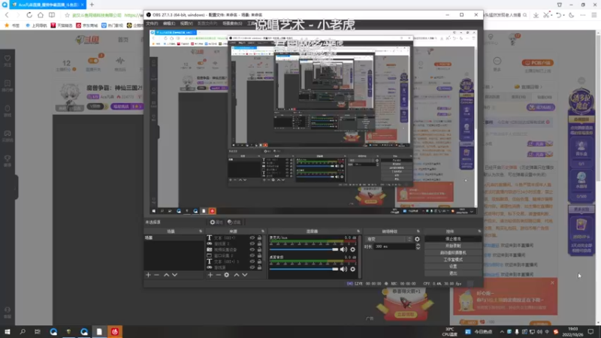
Task: Mute the microphone/Aux channel speaker icon
Action: coord(343,249)
